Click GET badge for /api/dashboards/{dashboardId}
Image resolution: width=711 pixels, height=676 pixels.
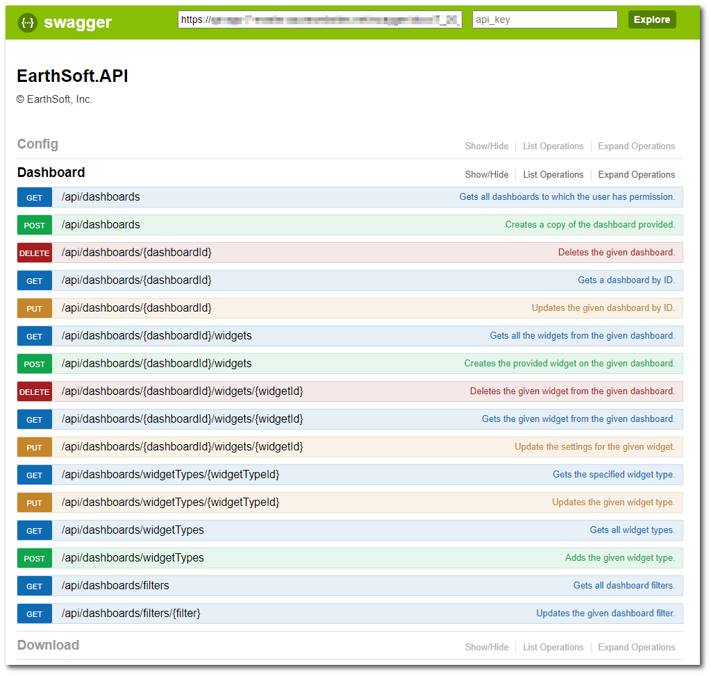click(x=35, y=281)
